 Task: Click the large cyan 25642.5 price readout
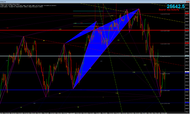coord(176,6)
